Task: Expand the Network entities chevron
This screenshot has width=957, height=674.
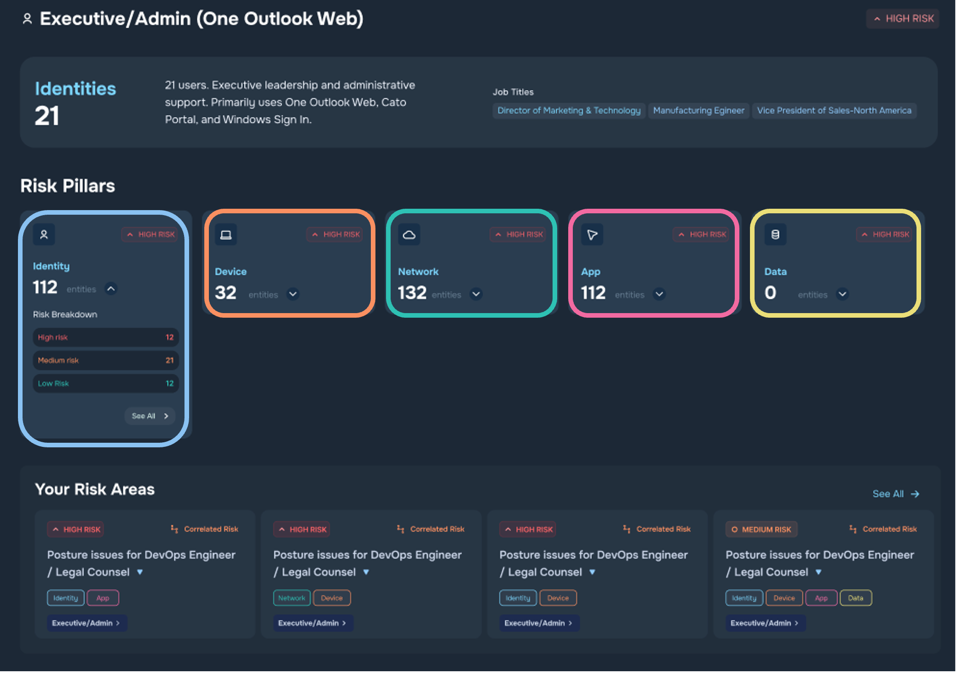Action: [x=476, y=294]
